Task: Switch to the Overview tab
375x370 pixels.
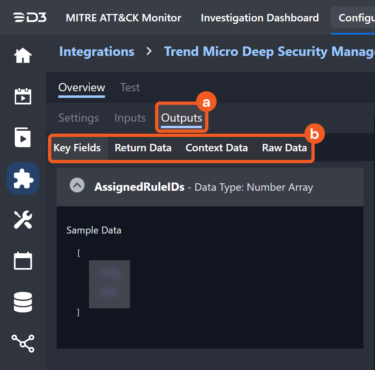Action: [82, 88]
